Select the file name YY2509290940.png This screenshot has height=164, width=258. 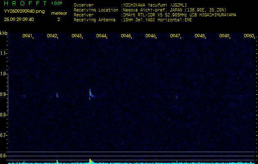click(x=24, y=11)
